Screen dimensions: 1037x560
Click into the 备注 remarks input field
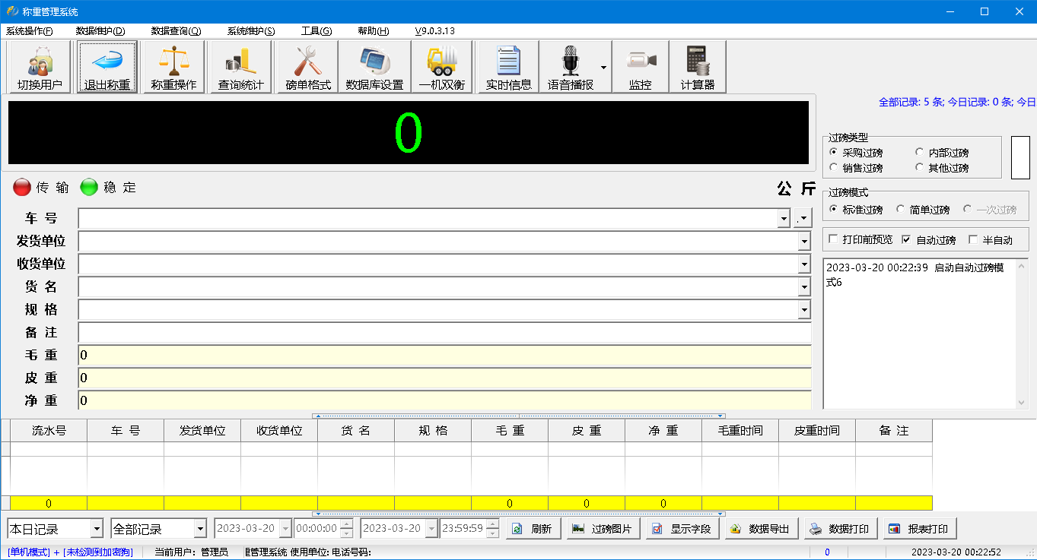coord(444,333)
